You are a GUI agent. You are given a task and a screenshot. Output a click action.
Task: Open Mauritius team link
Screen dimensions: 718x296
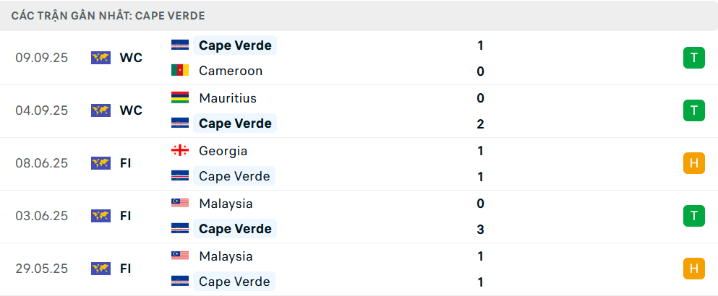click(x=227, y=97)
